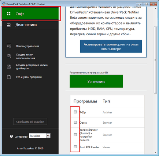This screenshot has width=159, height=156.
Task: Open the Russian language dropdown
Action: 40,136
